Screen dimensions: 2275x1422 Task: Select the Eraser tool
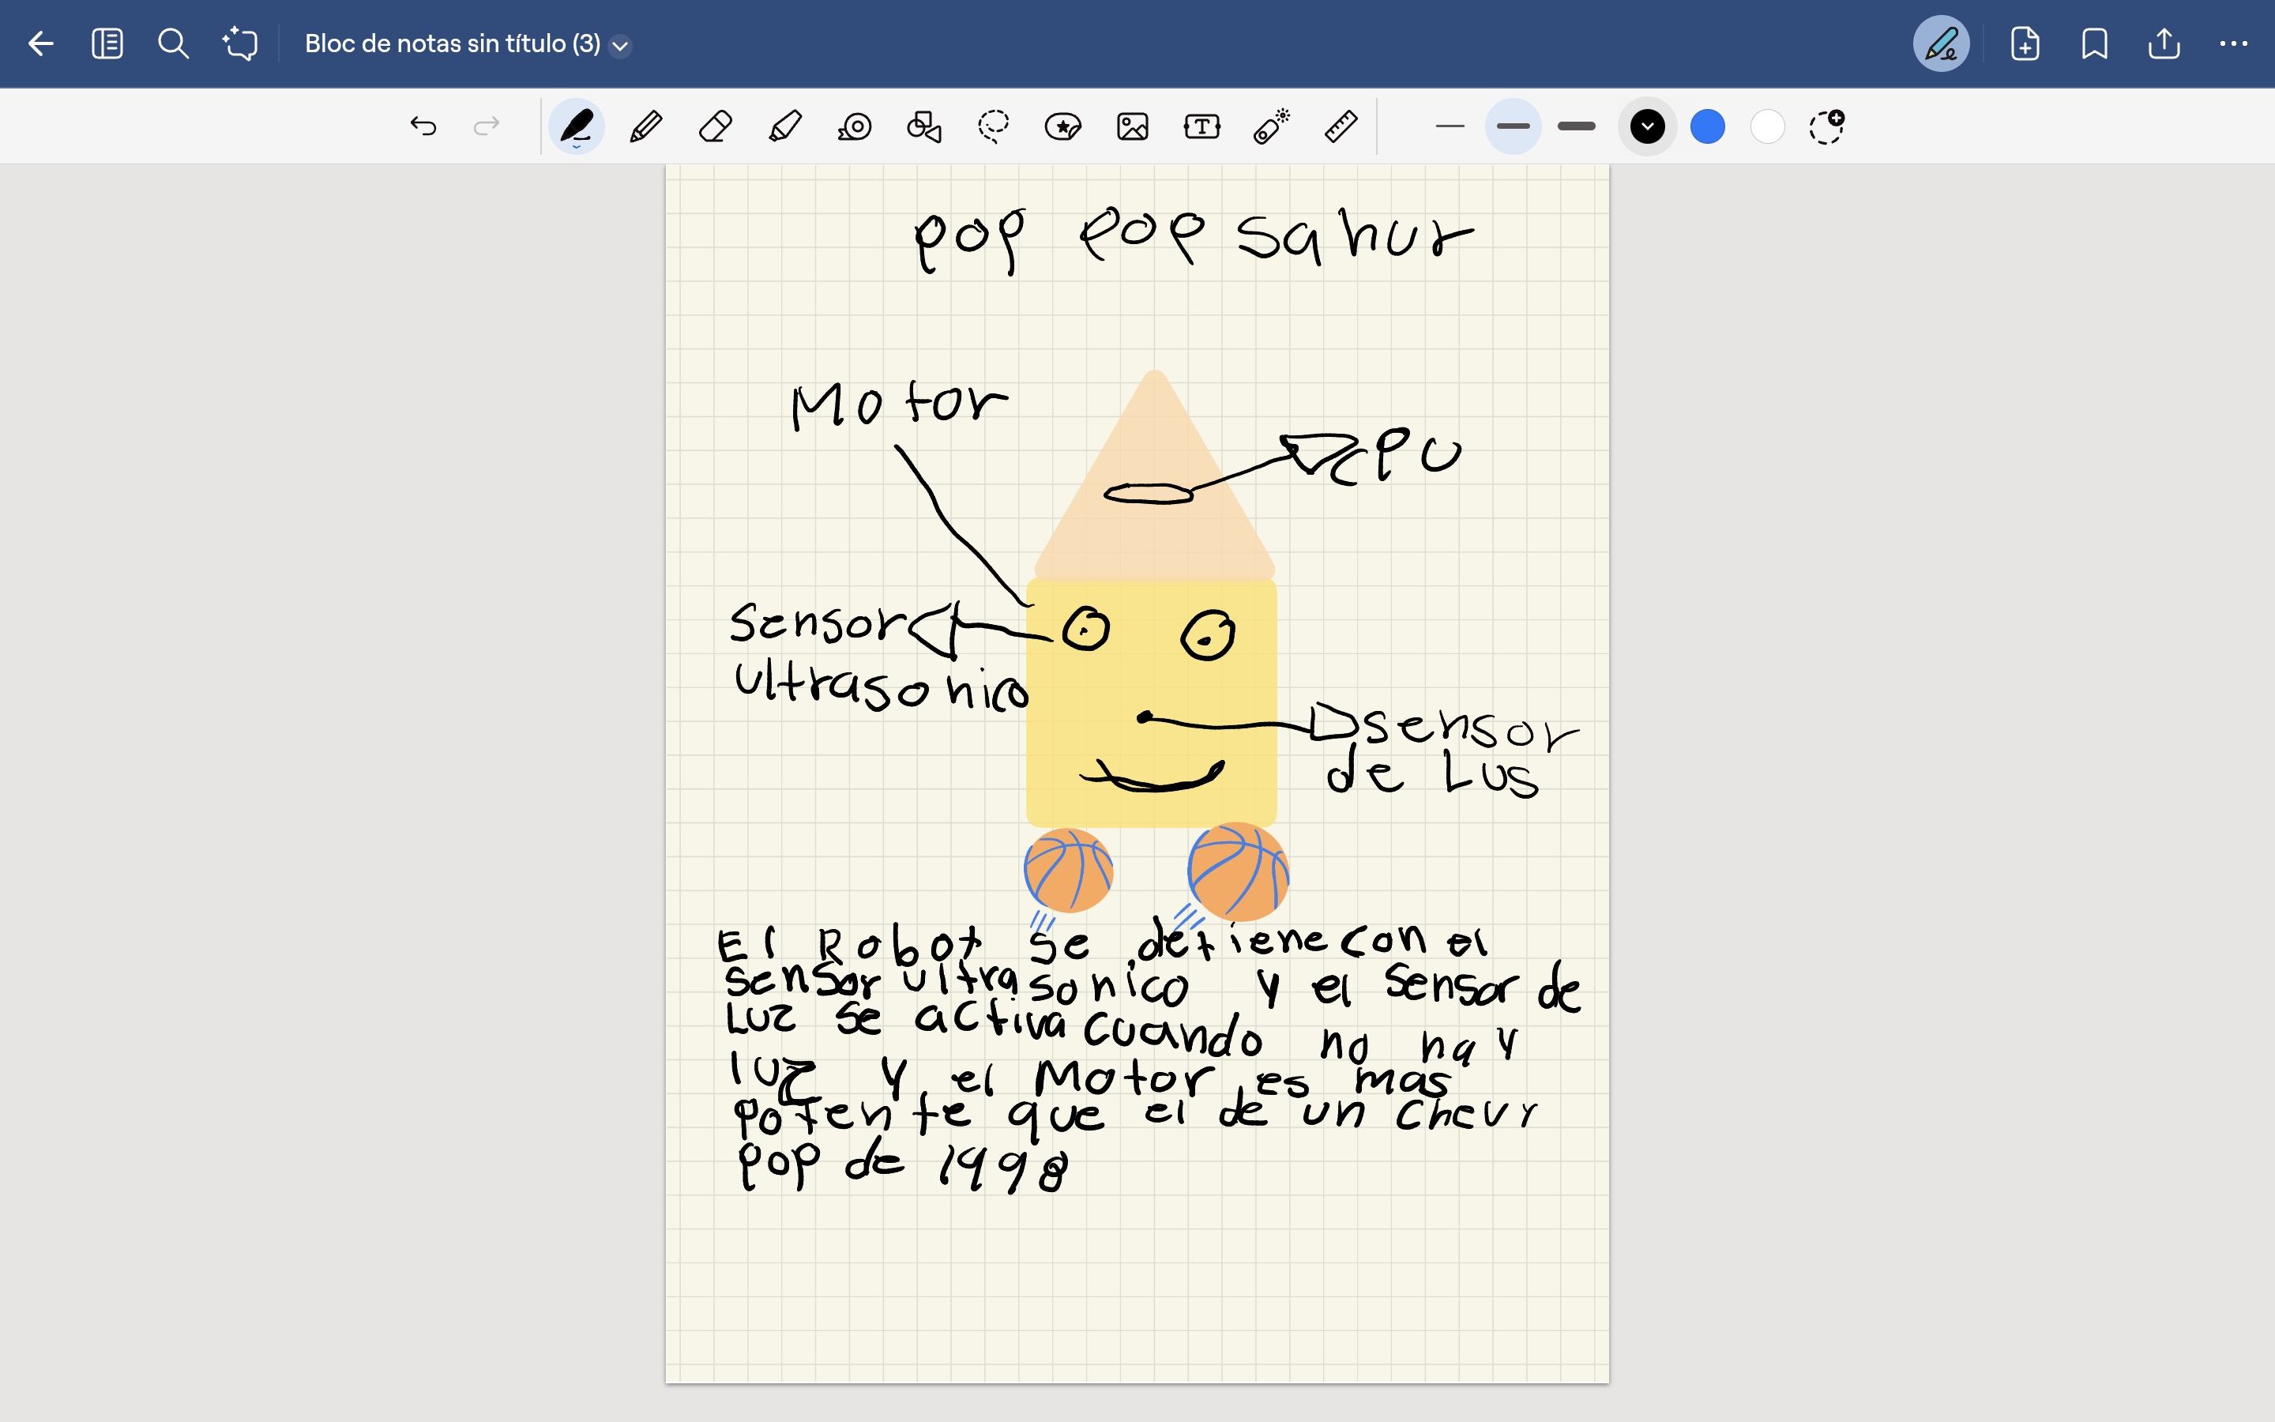[x=716, y=126]
